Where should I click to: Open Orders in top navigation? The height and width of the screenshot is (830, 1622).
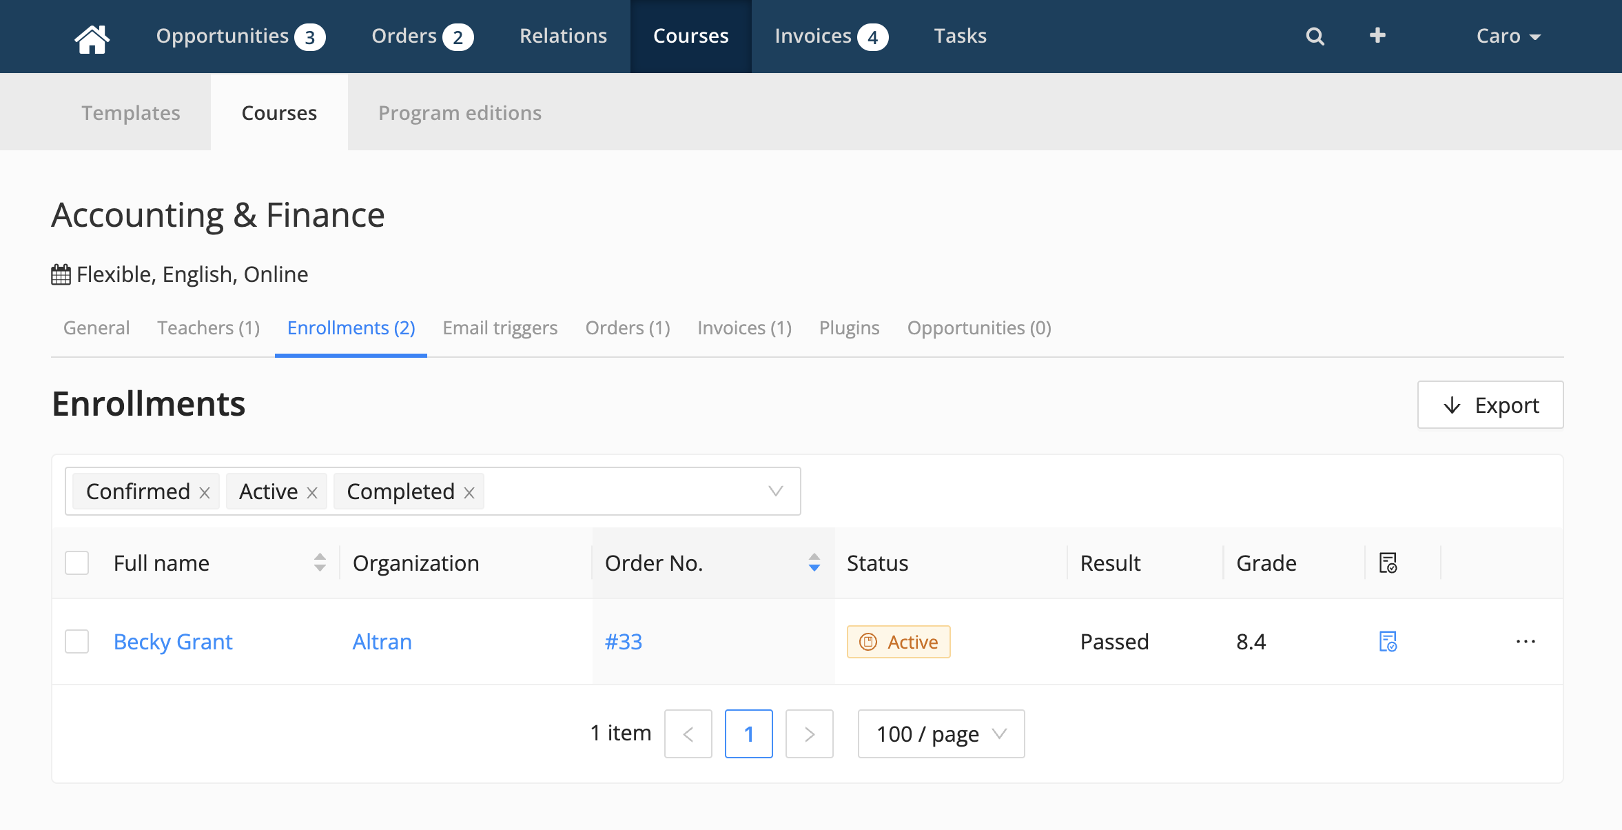422,37
